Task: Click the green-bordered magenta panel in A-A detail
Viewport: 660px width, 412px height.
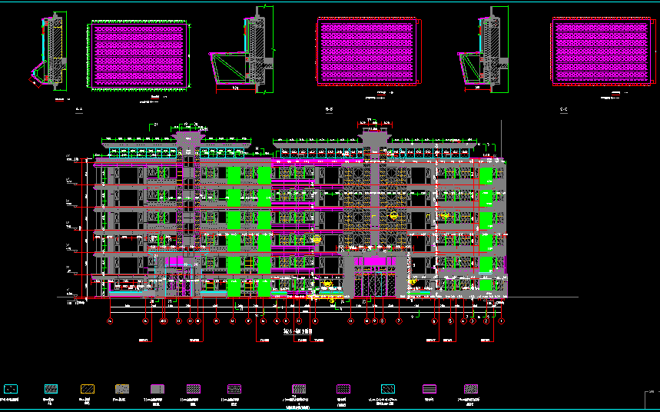Action: point(138,57)
